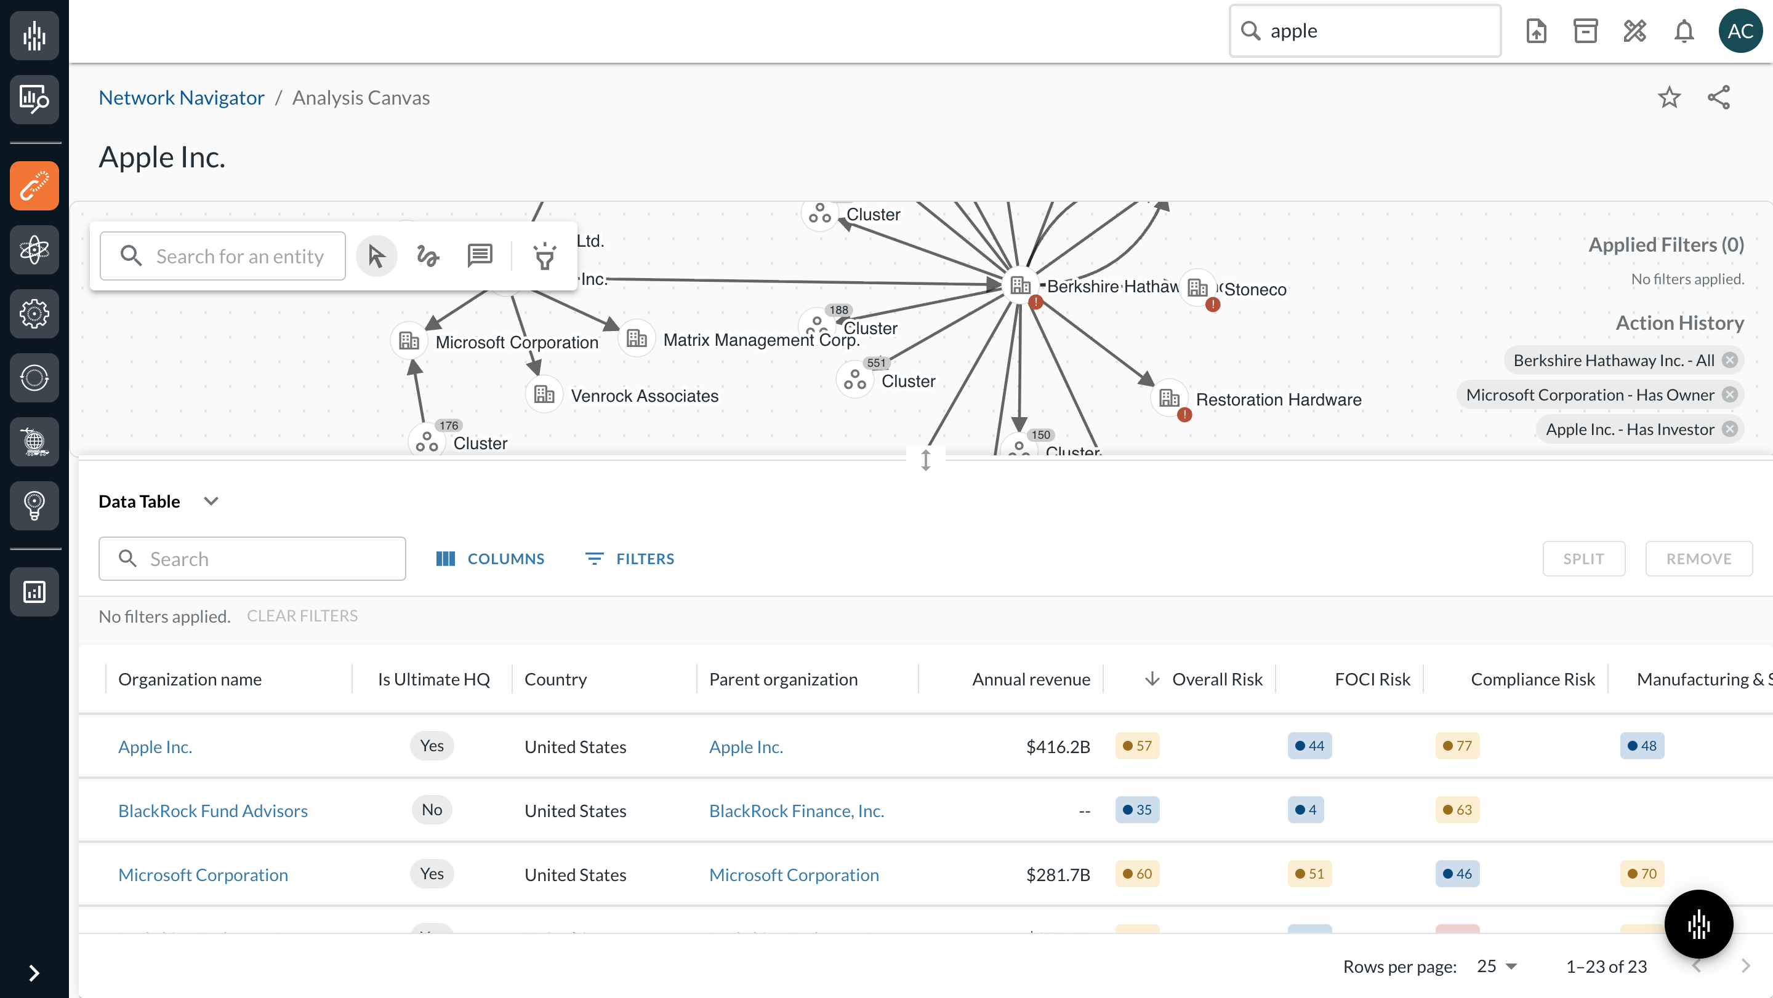Viewport: 1773px width, 998px height.
Task: Open the chart search sidebar icon
Action: pos(34,100)
